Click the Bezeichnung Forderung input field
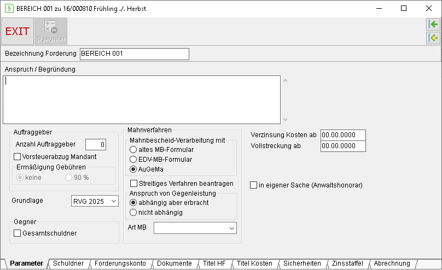442x270 pixels. pos(135,54)
